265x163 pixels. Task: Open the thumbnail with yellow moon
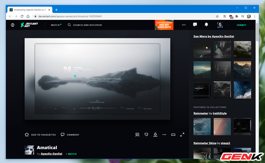click(202, 50)
